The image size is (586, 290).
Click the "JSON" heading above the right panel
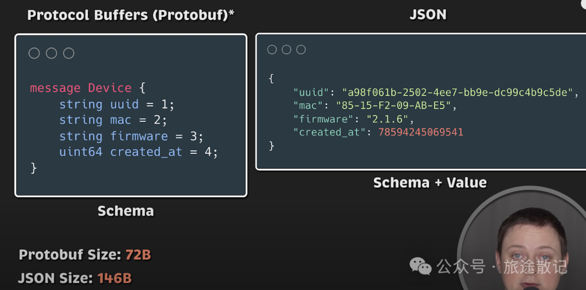pyautogui.click(x=428, y=15)
